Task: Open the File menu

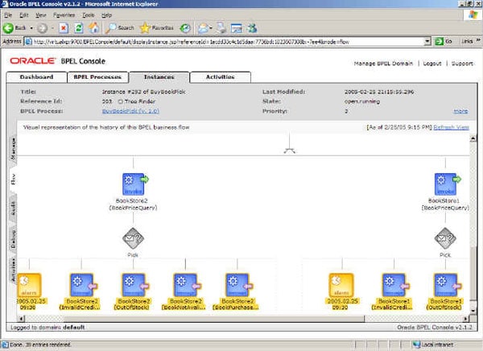Action: 8,14
